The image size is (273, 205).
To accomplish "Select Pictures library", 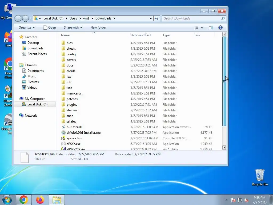I will pos(33,82).
